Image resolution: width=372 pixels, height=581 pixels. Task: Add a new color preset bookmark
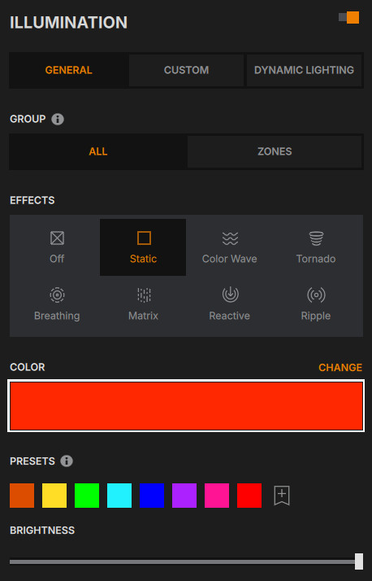[x=282, y=496]
